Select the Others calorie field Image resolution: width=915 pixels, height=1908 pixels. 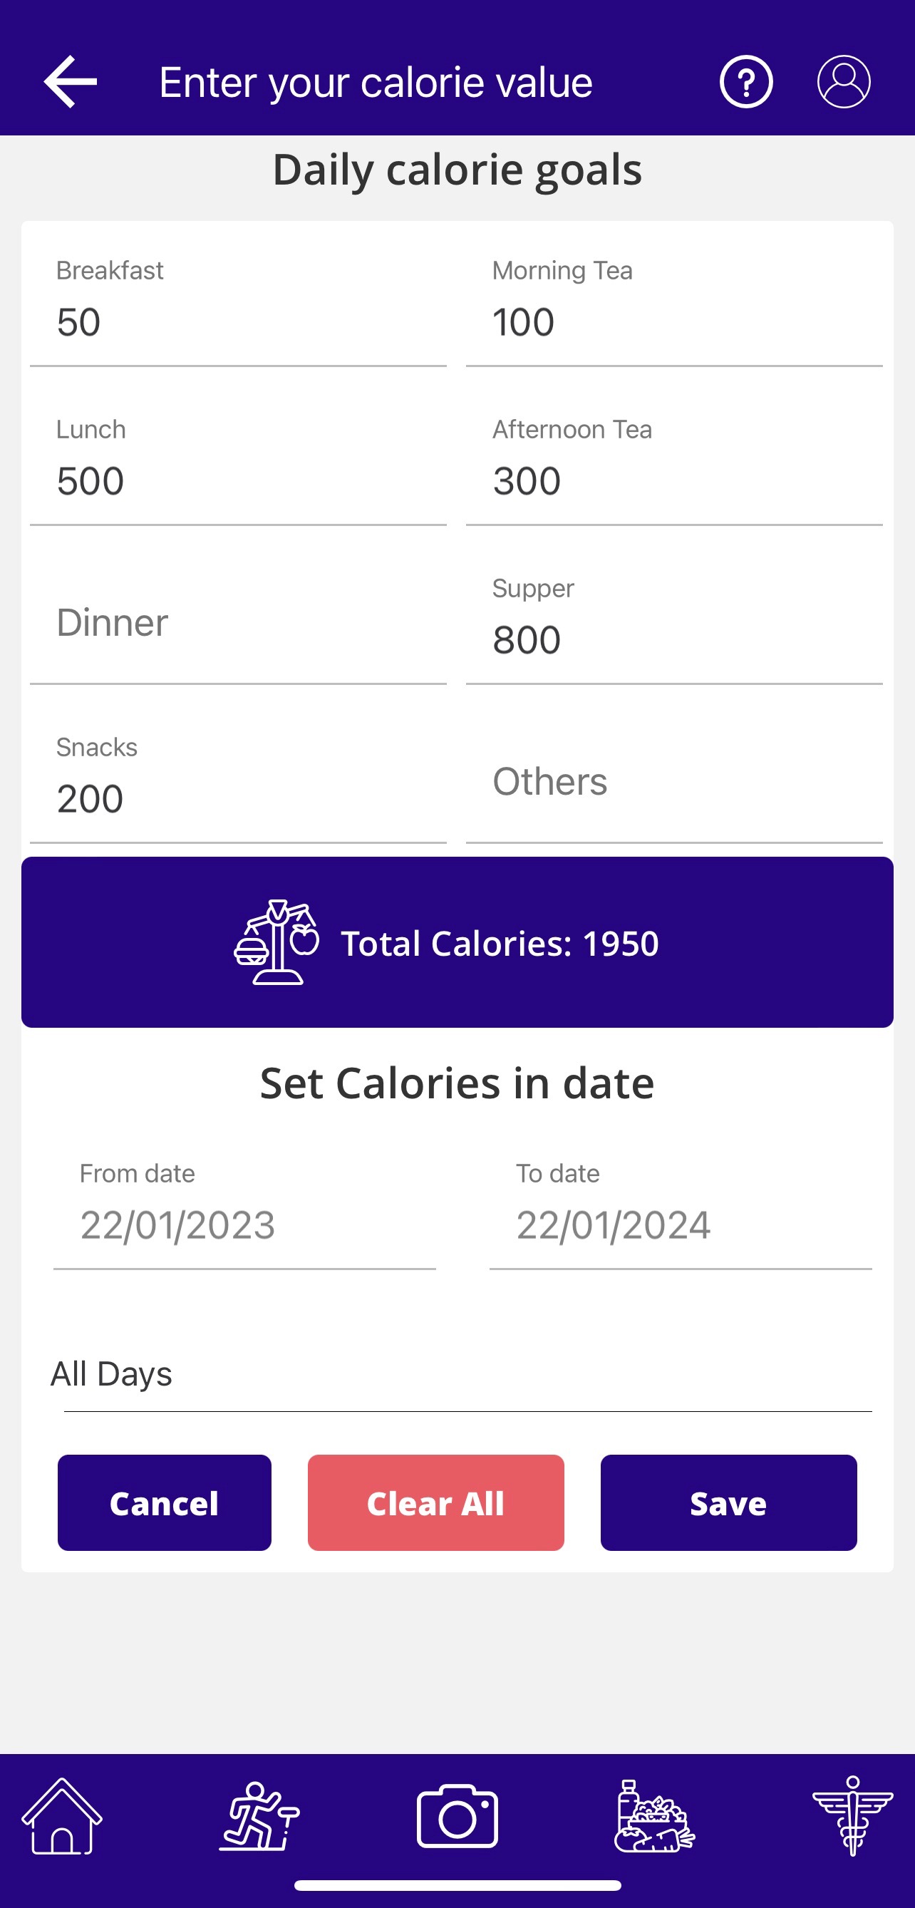coord(673,782)
